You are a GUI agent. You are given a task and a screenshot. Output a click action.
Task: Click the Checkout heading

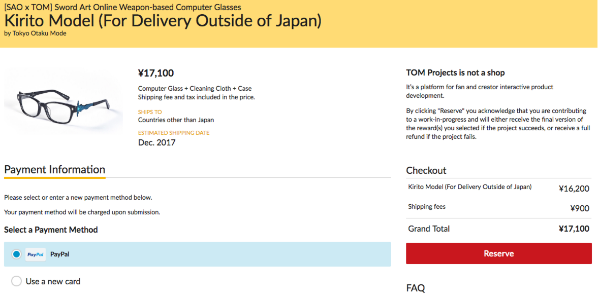point(426,170)
